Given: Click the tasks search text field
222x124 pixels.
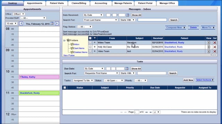Looking at the screenshot, I should coord(152,73).
